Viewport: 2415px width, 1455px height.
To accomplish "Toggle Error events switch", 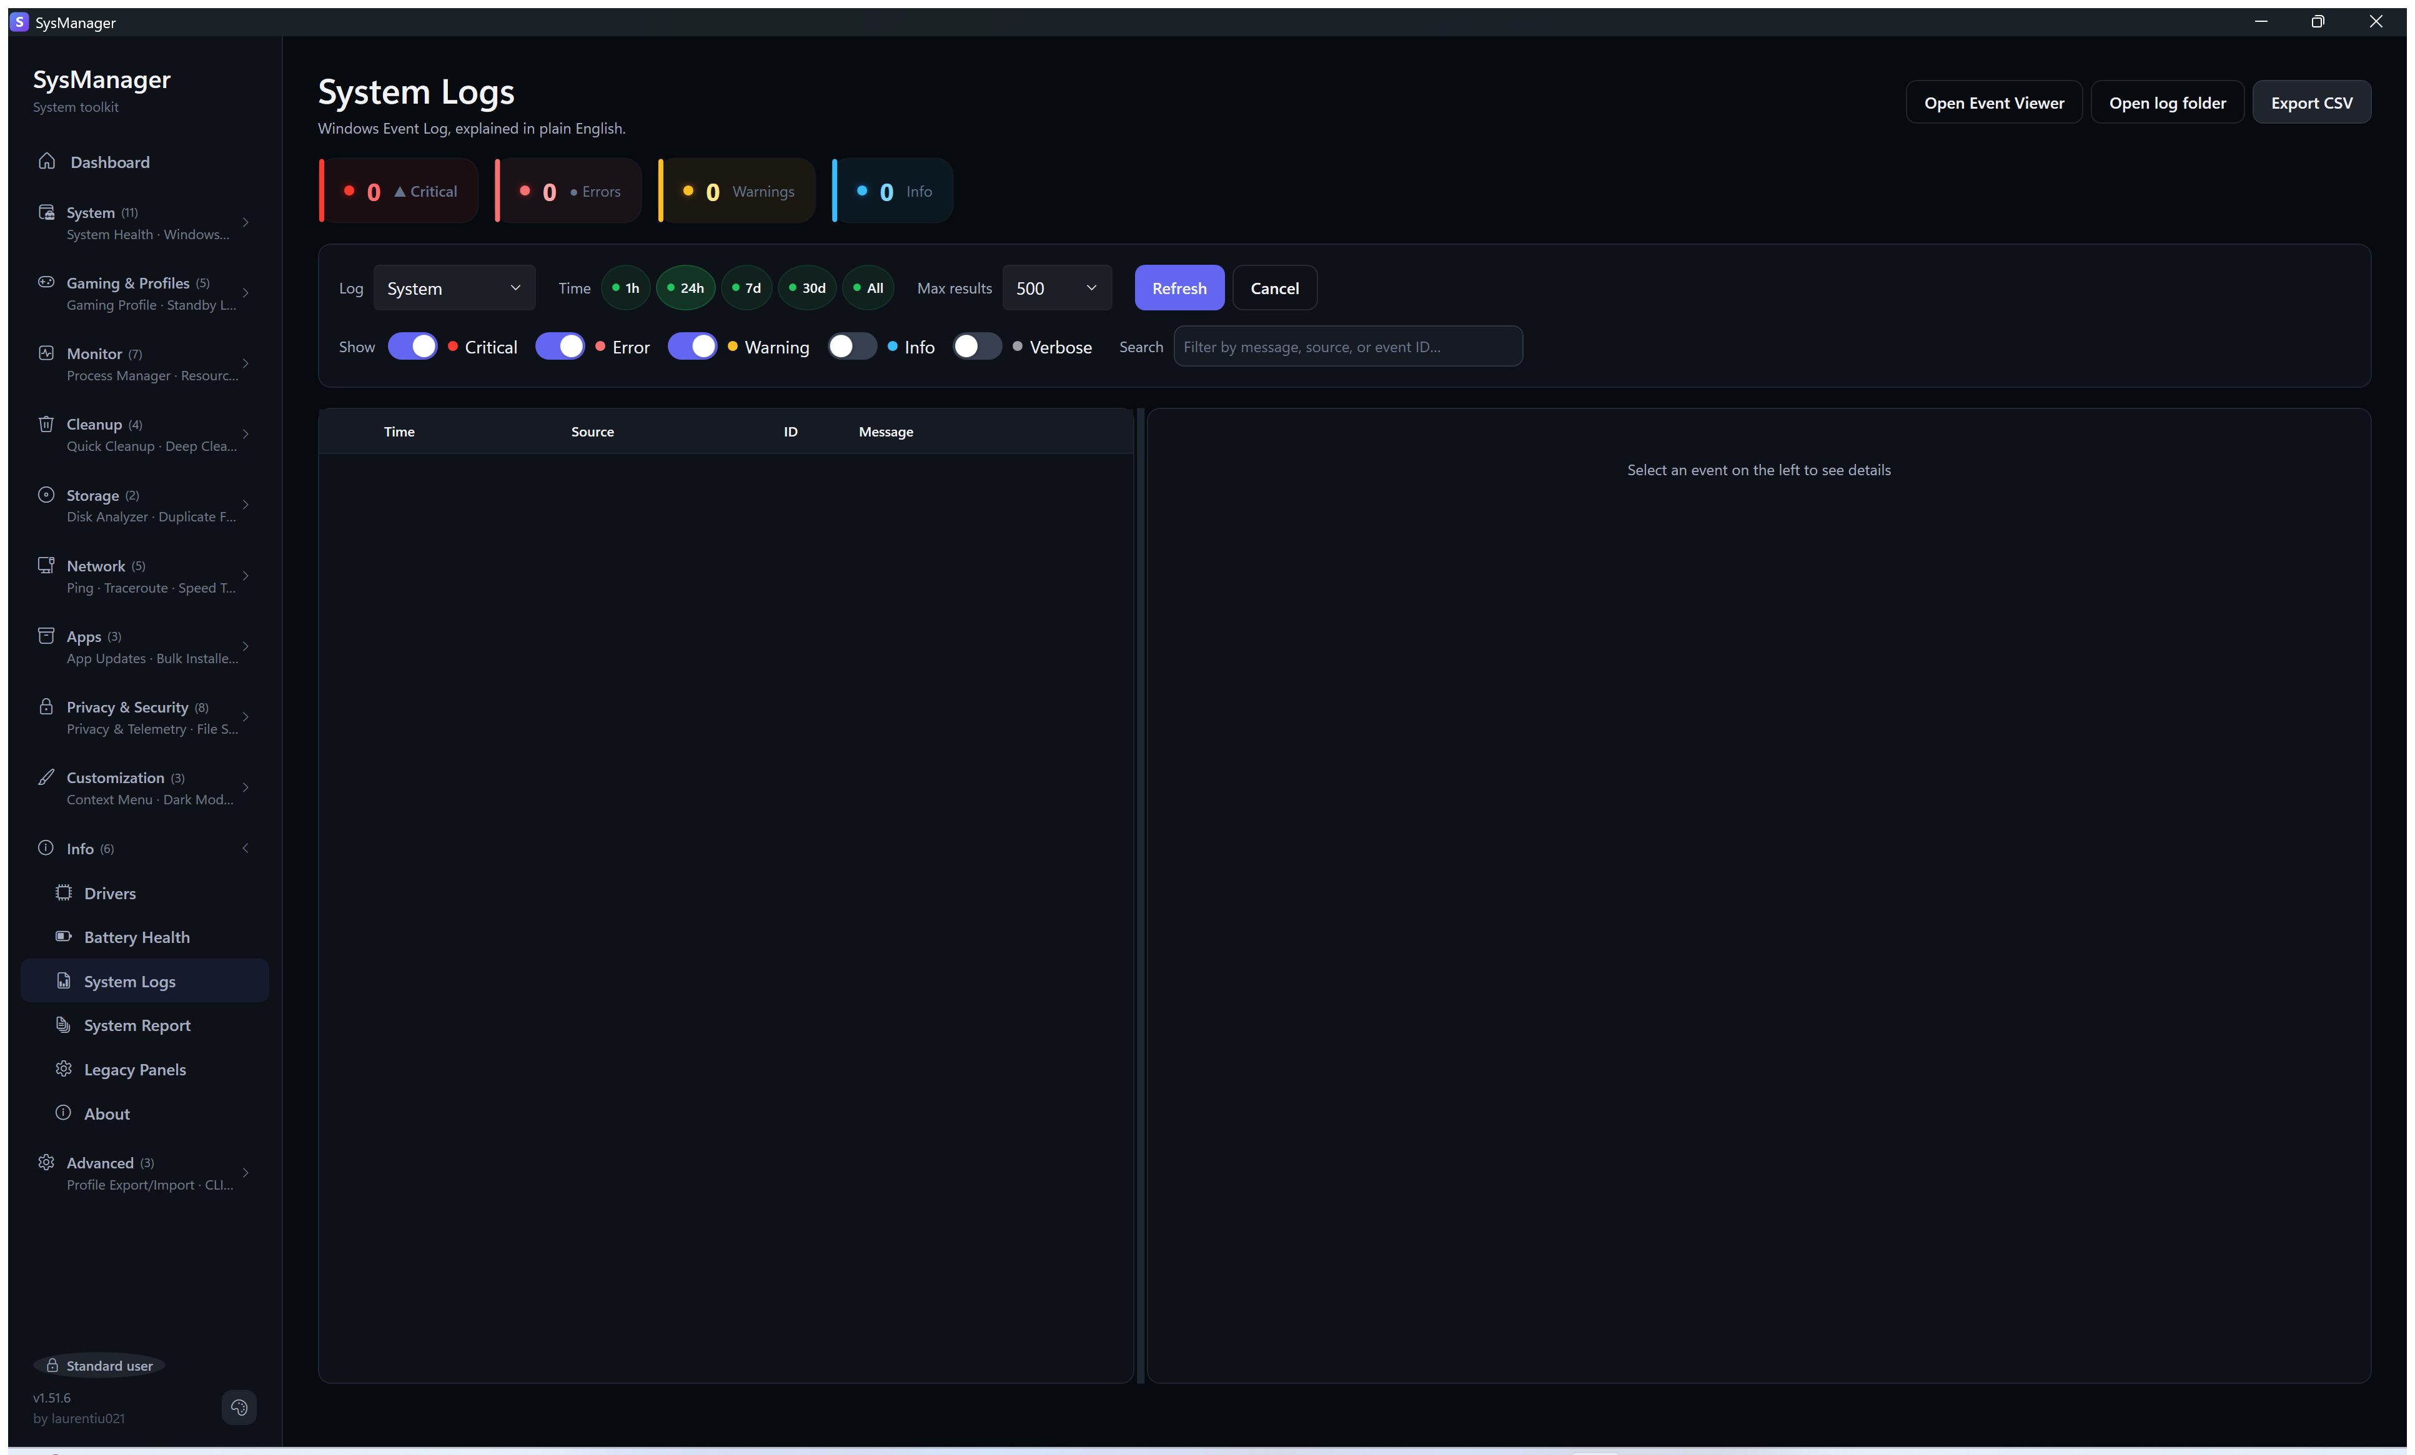I will [x=560, y=347].
